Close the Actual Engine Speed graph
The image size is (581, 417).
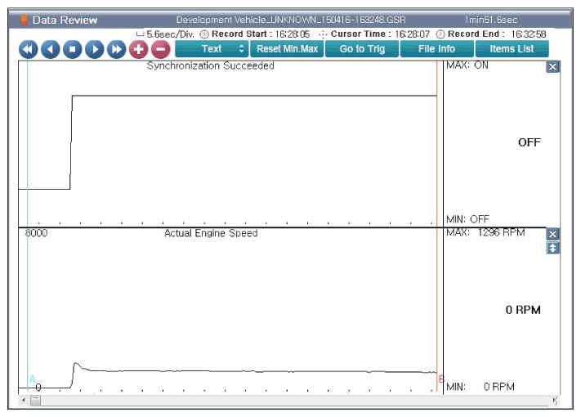point(552,235)
